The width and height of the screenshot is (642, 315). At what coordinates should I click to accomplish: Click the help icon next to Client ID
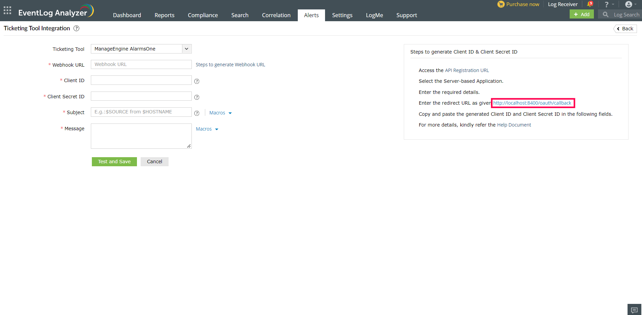click(x=197, y=81)
